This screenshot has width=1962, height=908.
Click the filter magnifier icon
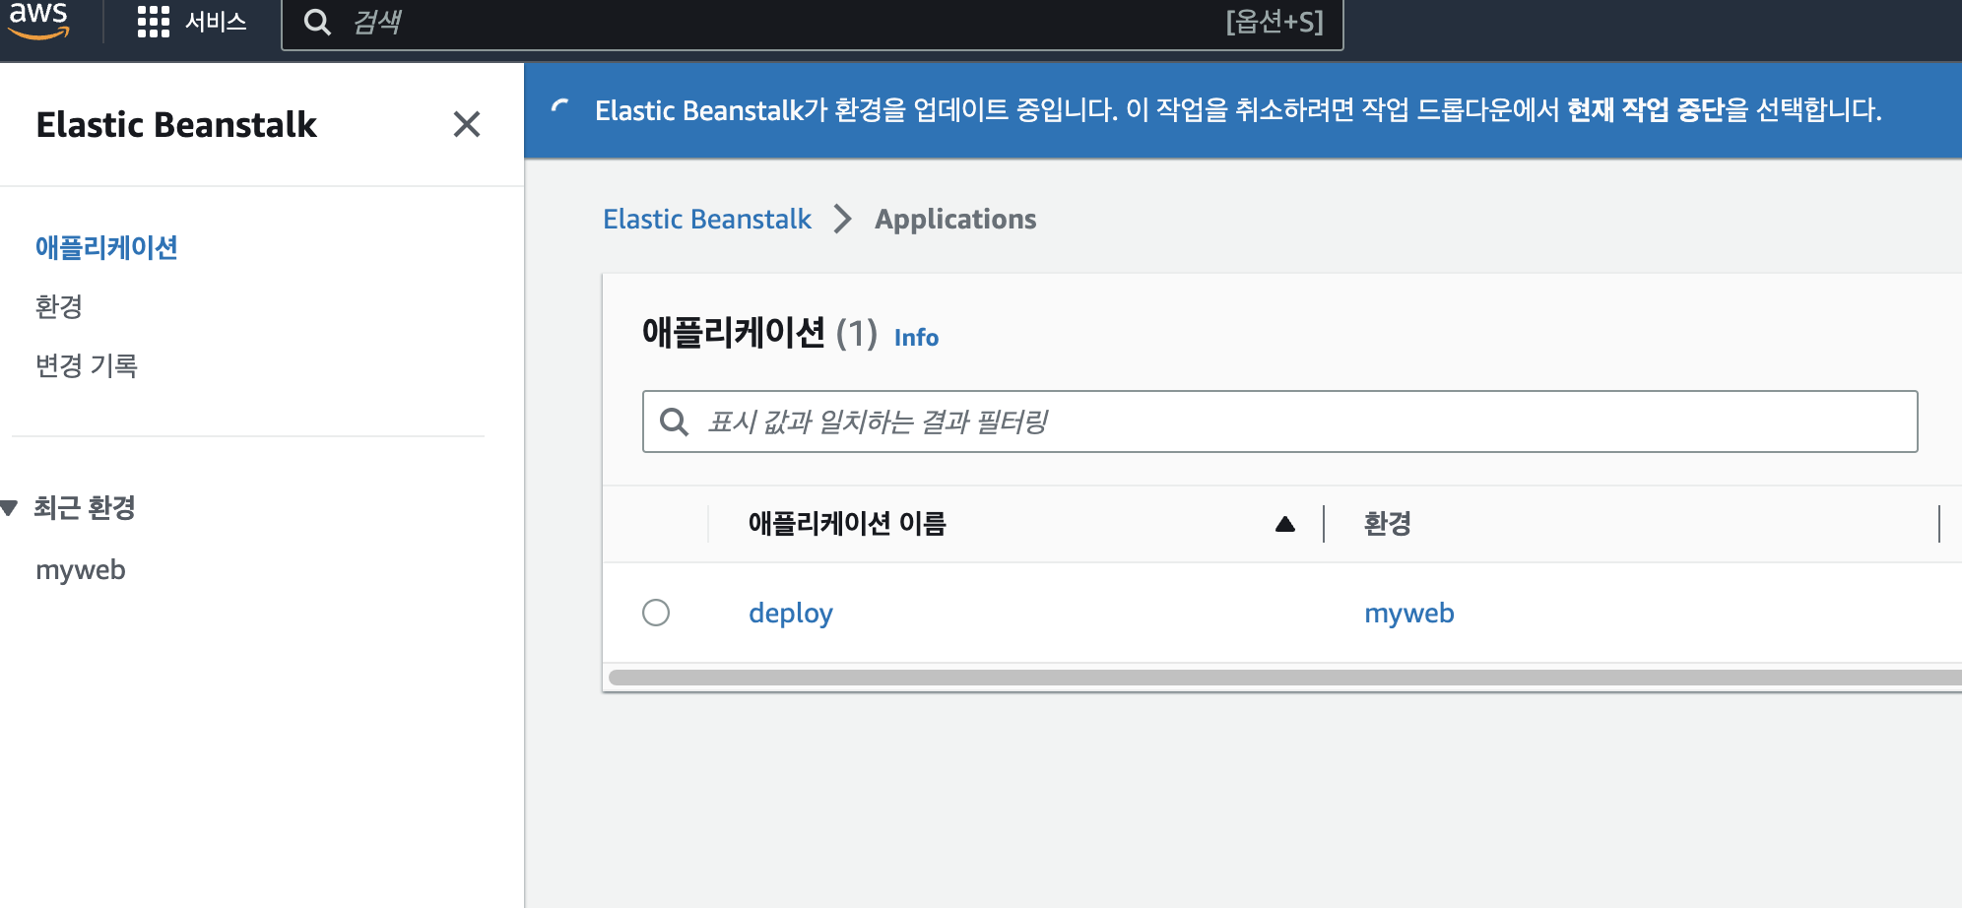(675, 422)
